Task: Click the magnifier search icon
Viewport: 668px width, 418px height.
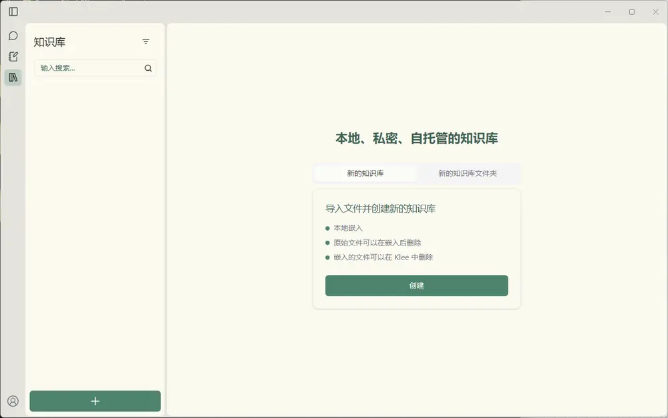Action: [148, 68]
